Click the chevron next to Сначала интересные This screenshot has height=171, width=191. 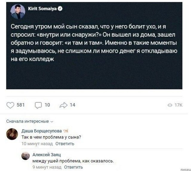click(x=52, y=122)
